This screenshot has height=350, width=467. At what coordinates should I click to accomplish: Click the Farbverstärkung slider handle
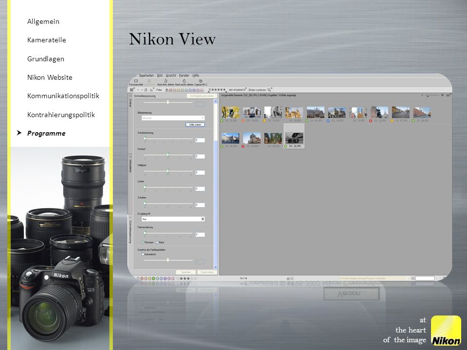coord(145,233)
